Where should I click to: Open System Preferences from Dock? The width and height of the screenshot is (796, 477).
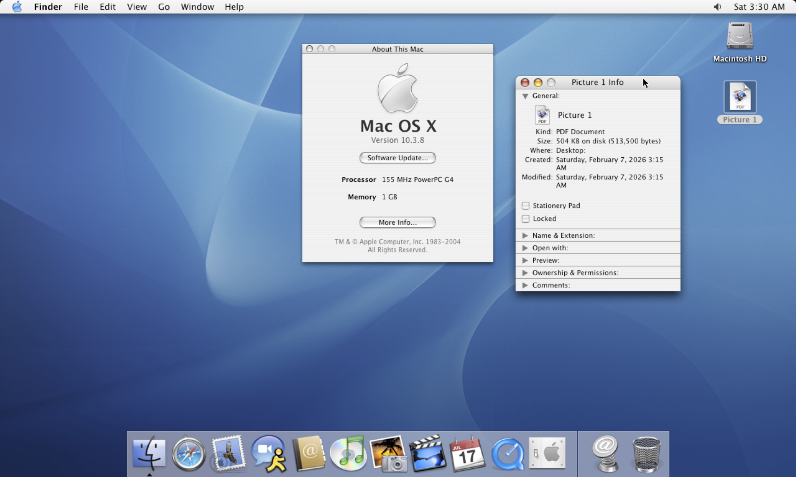[547, 454]
